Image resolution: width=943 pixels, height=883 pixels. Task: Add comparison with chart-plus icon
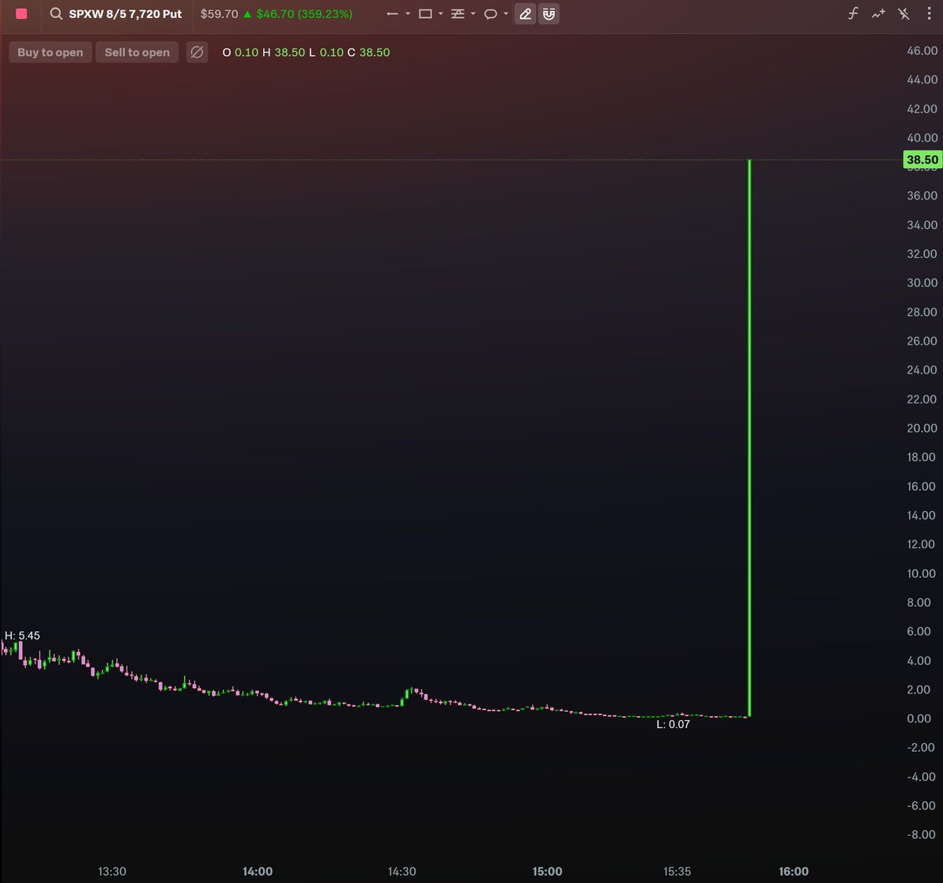click(x=879, y=14)
